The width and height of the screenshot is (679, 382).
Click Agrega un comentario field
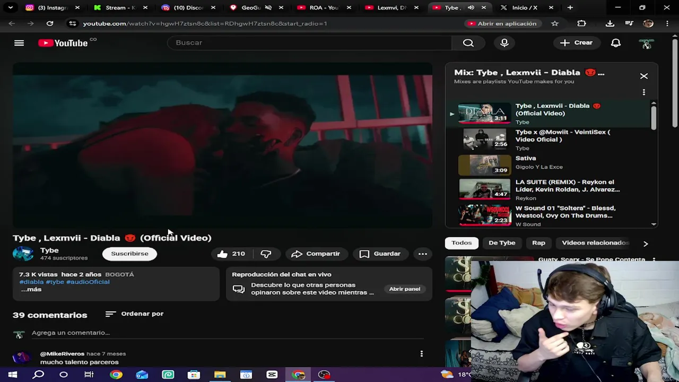click(228, 333)
